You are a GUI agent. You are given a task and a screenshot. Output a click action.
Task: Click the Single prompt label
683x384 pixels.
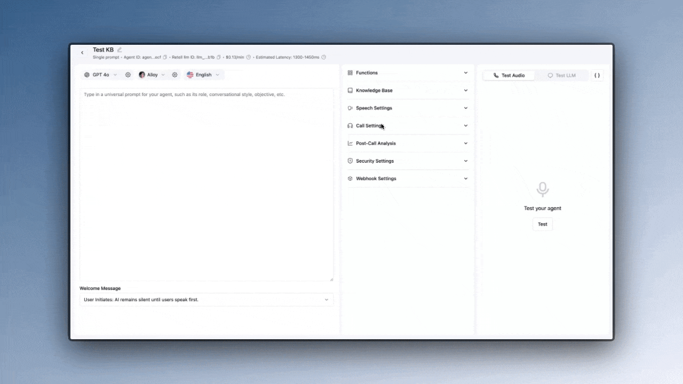tap(106, 57)
